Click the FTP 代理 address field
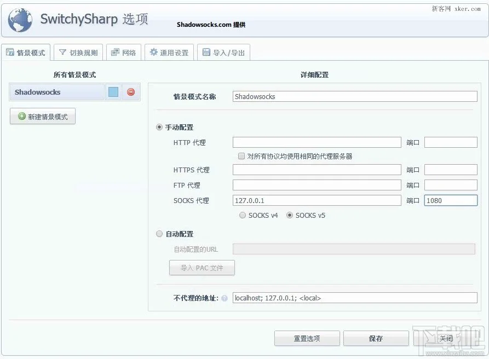Viewport: 489px width, 359px height. (x=317, y=185)
